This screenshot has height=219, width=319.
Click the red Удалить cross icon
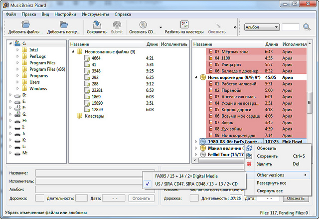coord(249,164)
